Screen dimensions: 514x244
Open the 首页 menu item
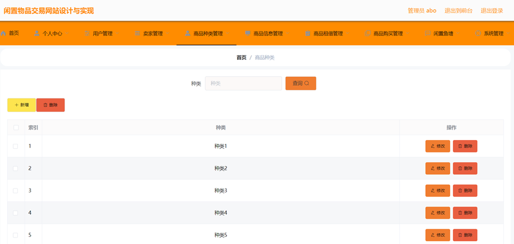click(14, 33)
